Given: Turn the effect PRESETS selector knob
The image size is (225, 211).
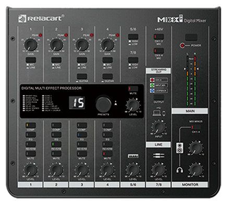Looking at the screenshot, I should 103,104.
